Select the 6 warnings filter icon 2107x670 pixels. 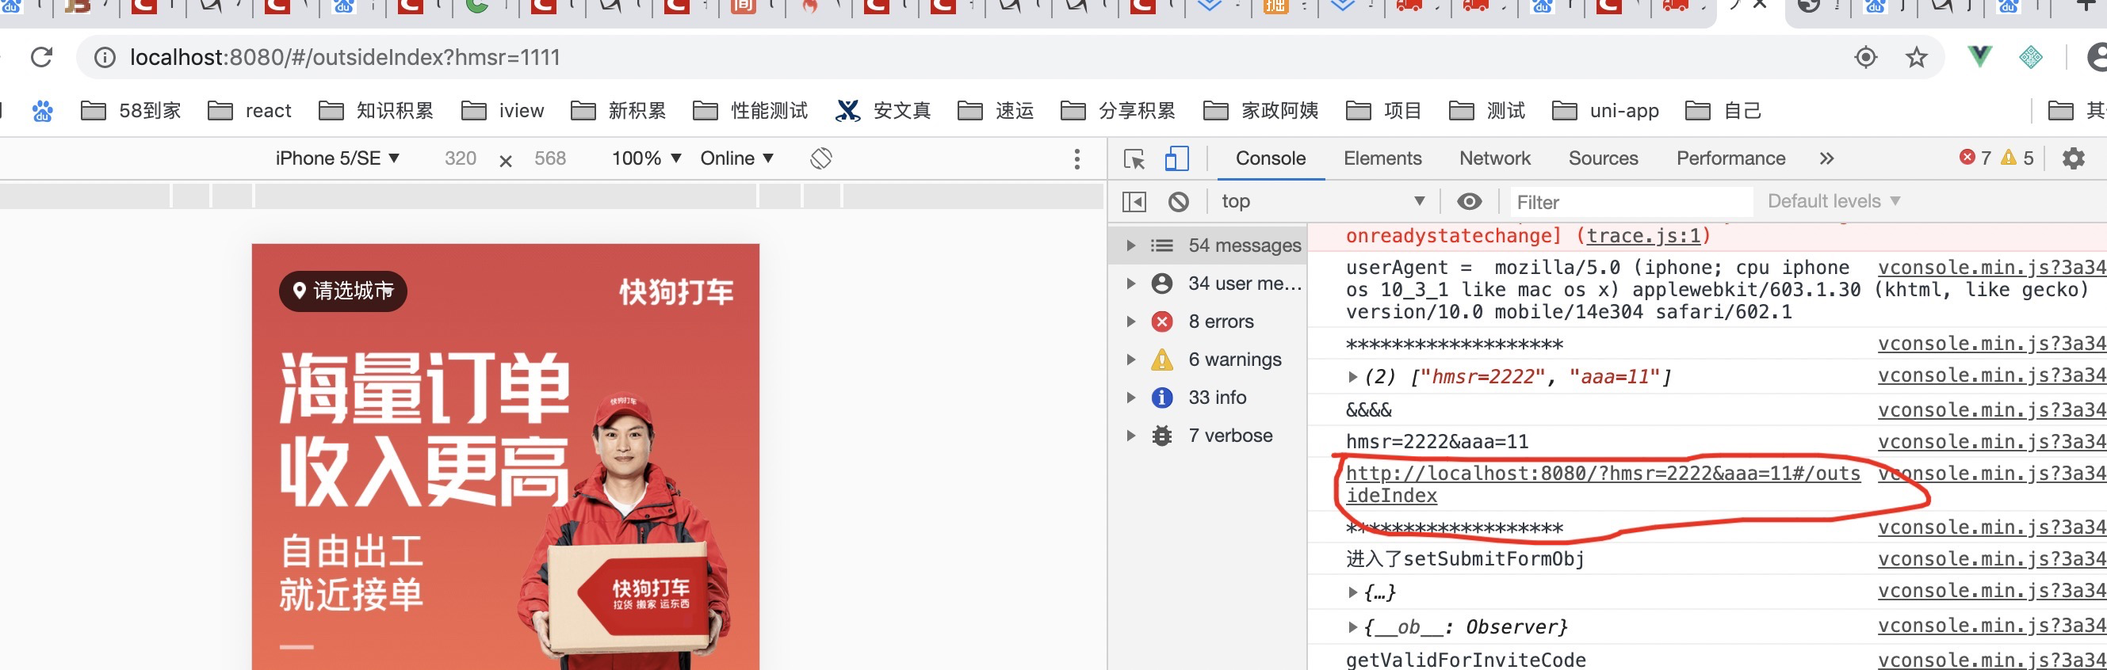[x=1161, y=360]
